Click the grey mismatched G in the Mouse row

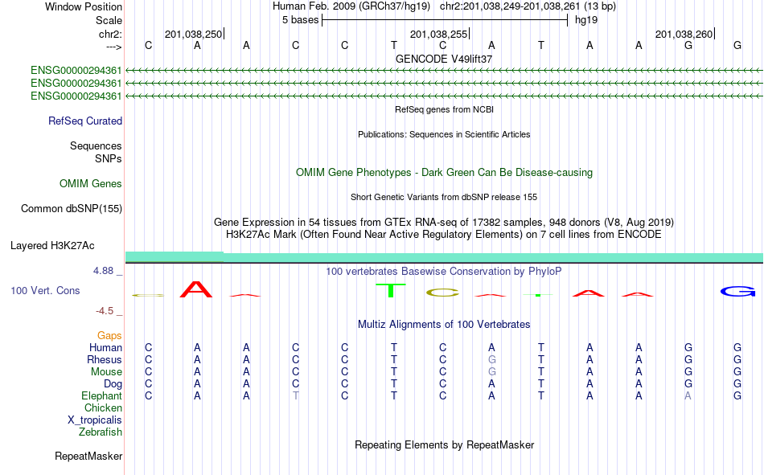[x=491, y=371]
